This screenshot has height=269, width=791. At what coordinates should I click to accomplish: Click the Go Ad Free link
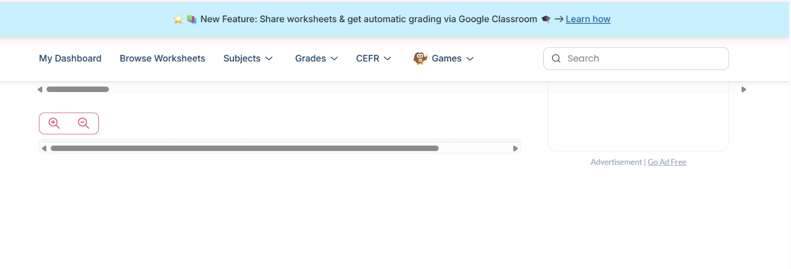pos(667,162)
